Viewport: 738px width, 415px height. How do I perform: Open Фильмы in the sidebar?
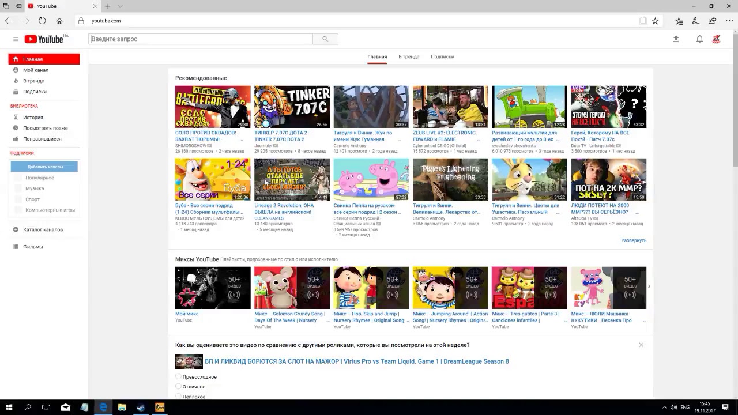(x=33, y=247)
